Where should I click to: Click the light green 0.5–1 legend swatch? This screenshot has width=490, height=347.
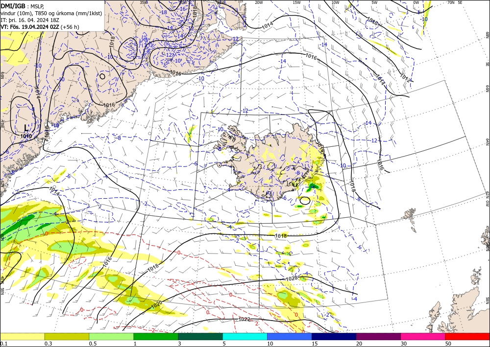tap(111, 336)
